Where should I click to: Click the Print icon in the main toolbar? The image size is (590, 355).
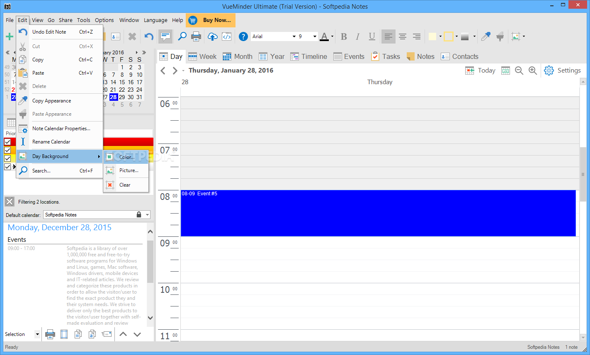[x=196, y=36]
